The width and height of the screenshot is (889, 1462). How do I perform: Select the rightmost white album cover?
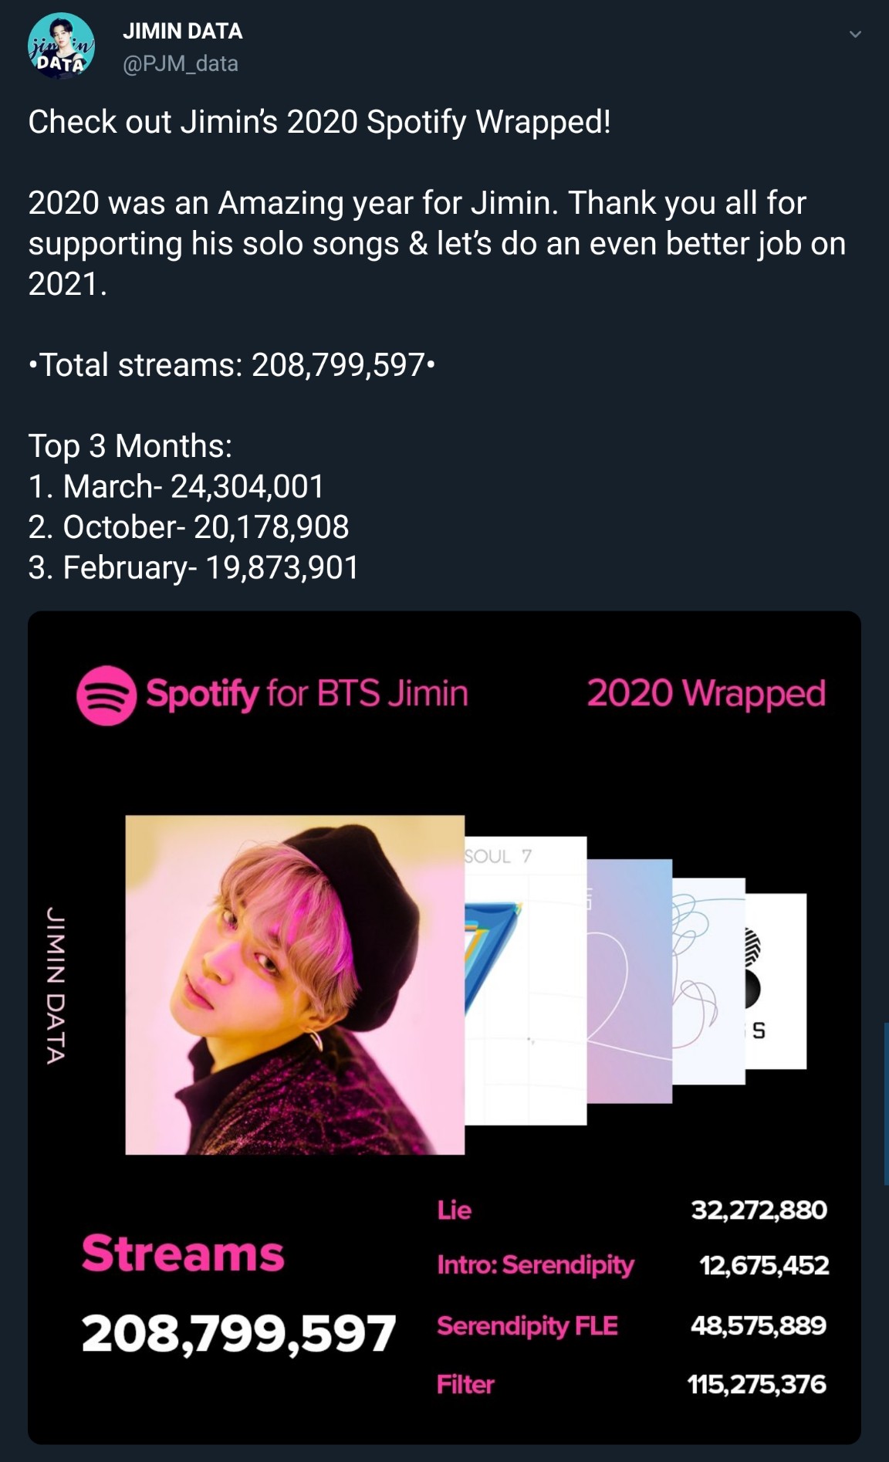point(776,980)
